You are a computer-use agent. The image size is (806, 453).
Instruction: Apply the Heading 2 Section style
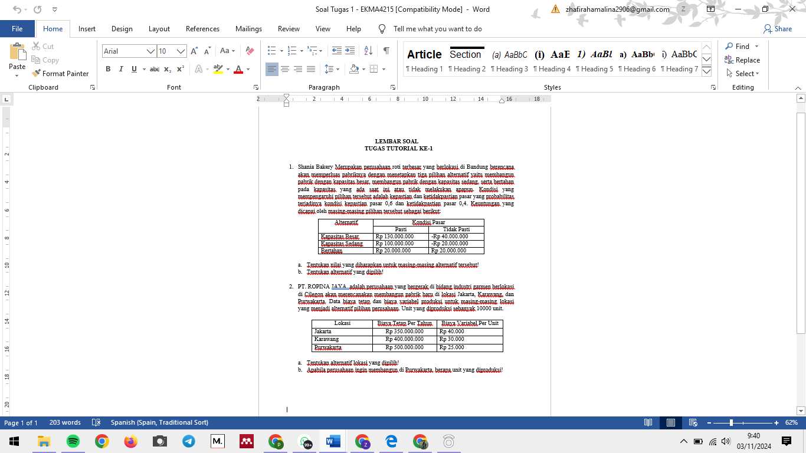click(x=467, y=60)
